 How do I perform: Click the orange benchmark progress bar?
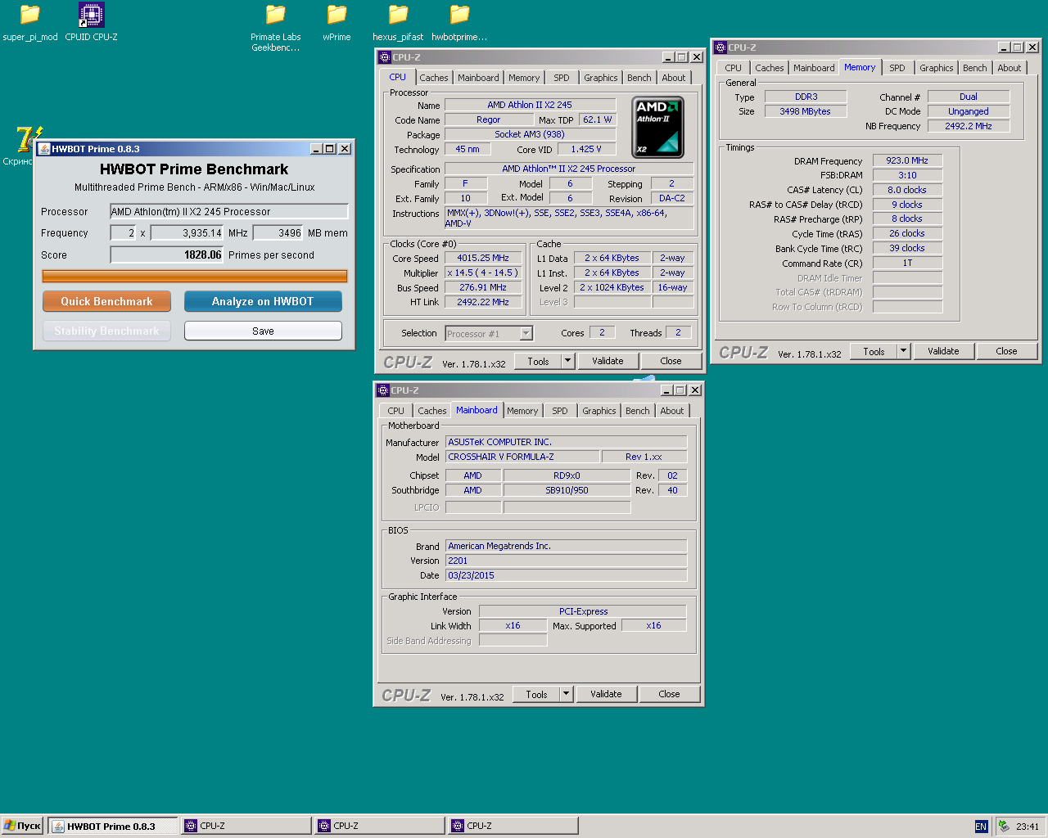[195, 276]
